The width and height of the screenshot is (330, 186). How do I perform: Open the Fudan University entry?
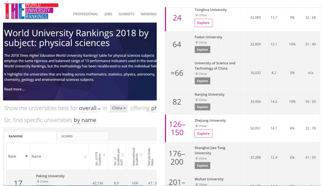tap(208, 37)
